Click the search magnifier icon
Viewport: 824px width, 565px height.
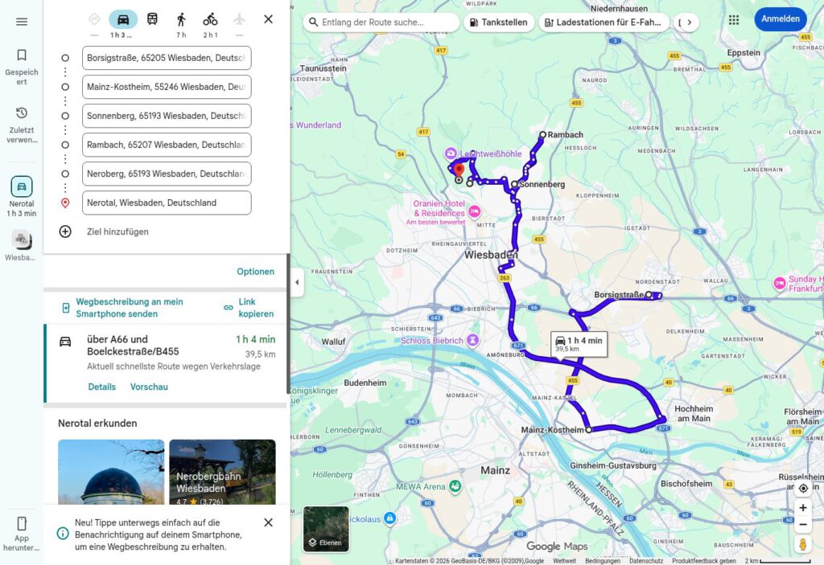pos(313,23)
